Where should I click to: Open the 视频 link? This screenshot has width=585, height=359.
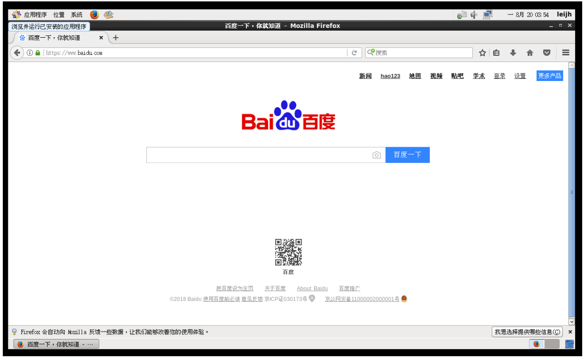pos(436,76)
